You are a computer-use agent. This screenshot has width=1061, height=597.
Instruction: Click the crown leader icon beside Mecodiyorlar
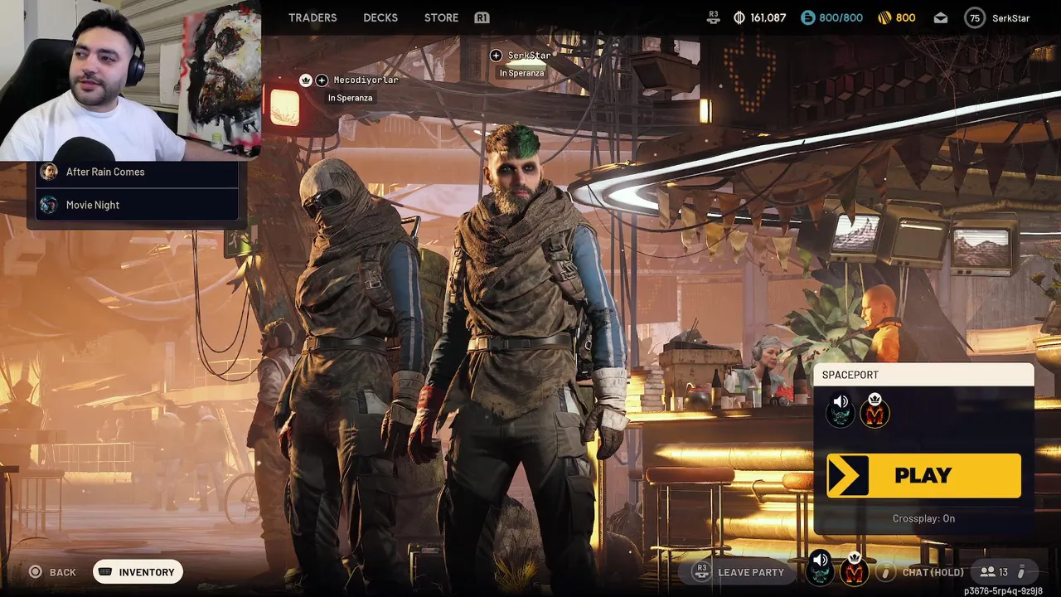click(x=306, y=80)
